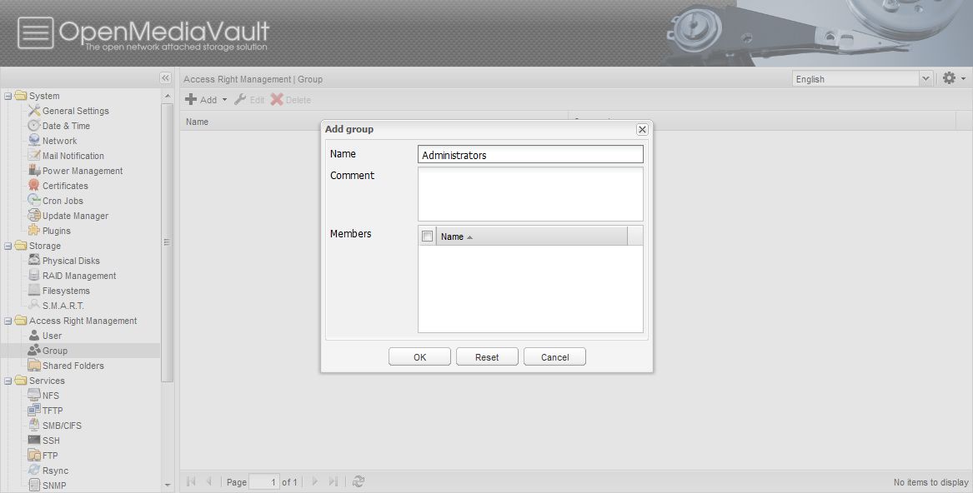This screenshot has width=973, height=493.
Task: Open Update Manager tree item
Action: 75,216
